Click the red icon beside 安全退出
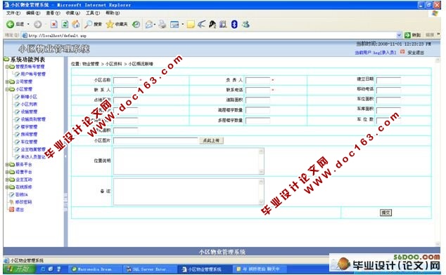Viewport: 446px width, 275px height. tap(402, 52)
